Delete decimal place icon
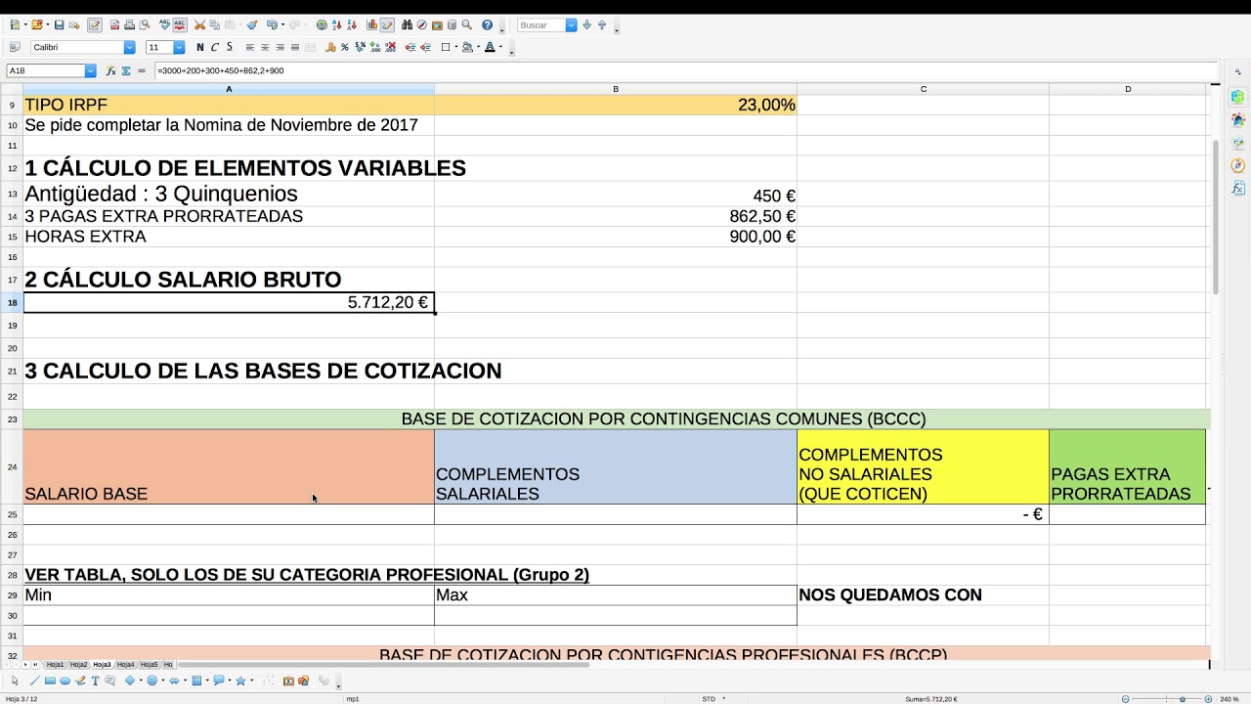Image resolution: width=1251 pixels, height=704 pixels. coord(390,47)
